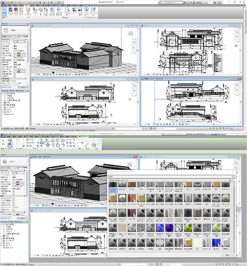Open Revit application menu in upper window
The height and width of the screenshot is (266, 247).
[x=3, y=3]
